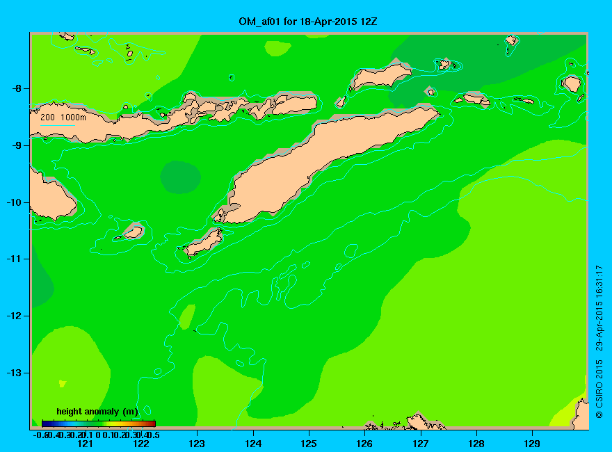Click the height anomaly color bar
Image resolution: width=612 pixels, height=452 pixels.
[99, 423]
